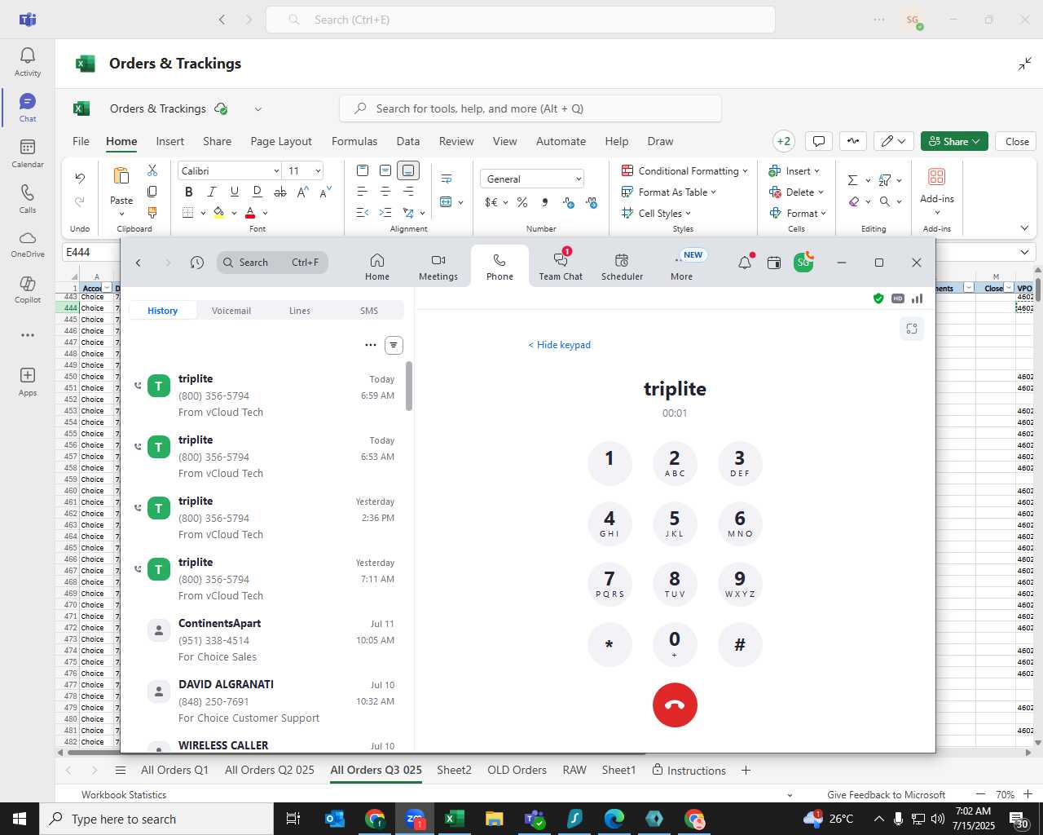The width and height of the screenshot is (1043, 835).
Task: Apply Underline formatting in Excel
Action: point(235,192)
